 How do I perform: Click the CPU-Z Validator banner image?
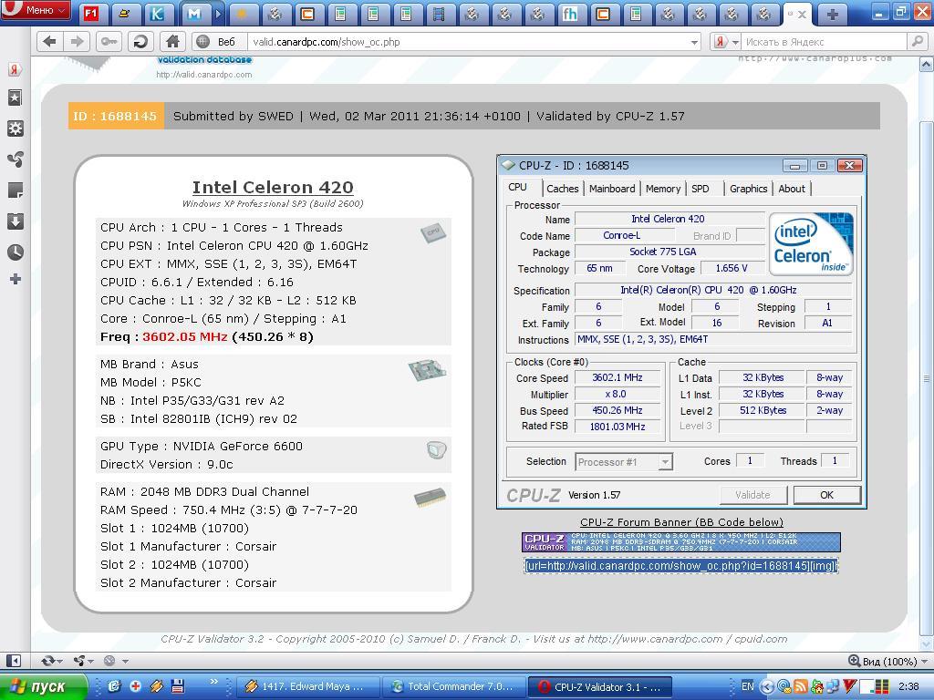click(680, 542)
